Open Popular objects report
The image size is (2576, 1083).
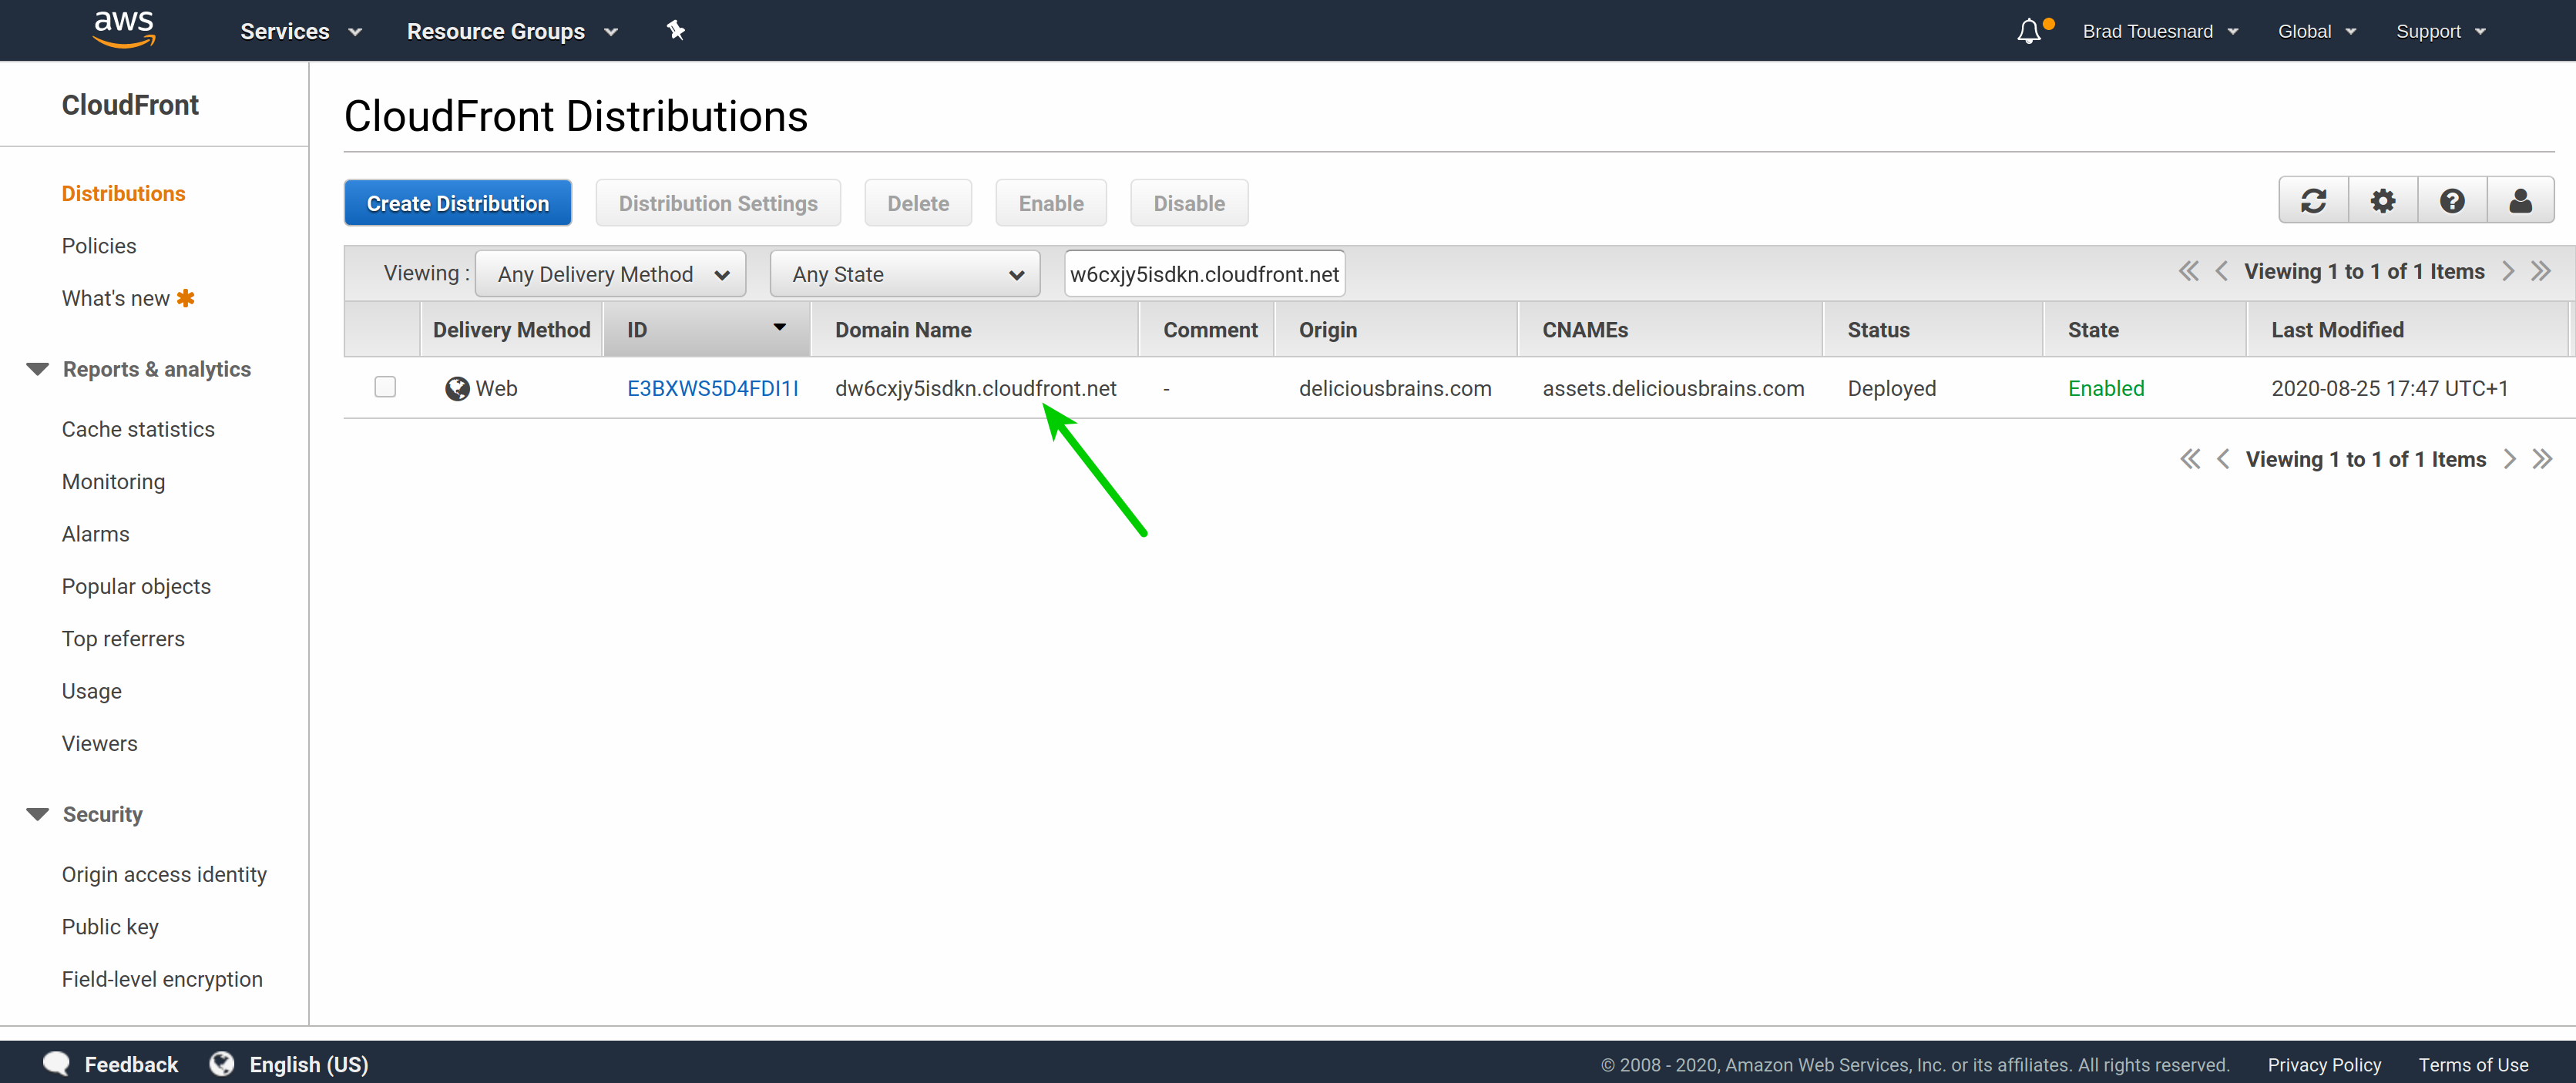(x=136, y=586)
